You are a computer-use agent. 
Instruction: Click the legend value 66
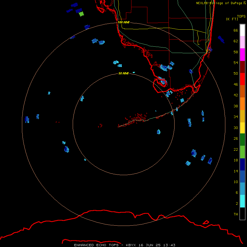(x=236, y=30)
